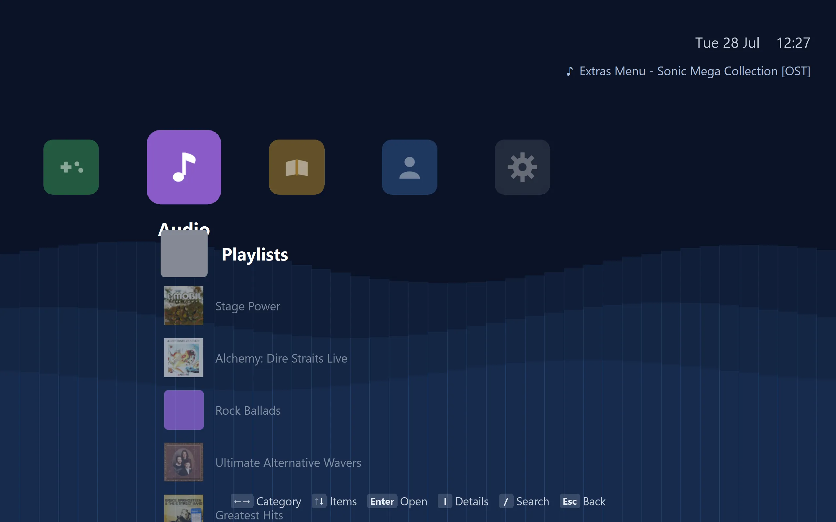The image size is (836, 522).
Task: Click the Alchemy album cover art
Action: [x=183, y=357]
